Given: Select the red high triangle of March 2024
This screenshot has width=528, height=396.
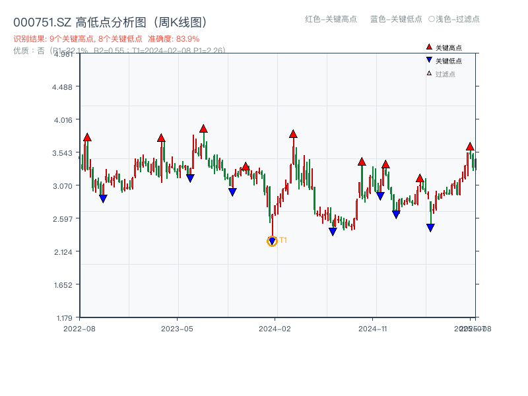Looking at the screenshot, I should (293, 134).
